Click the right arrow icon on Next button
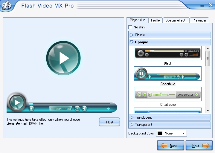 tap(206, 146)
